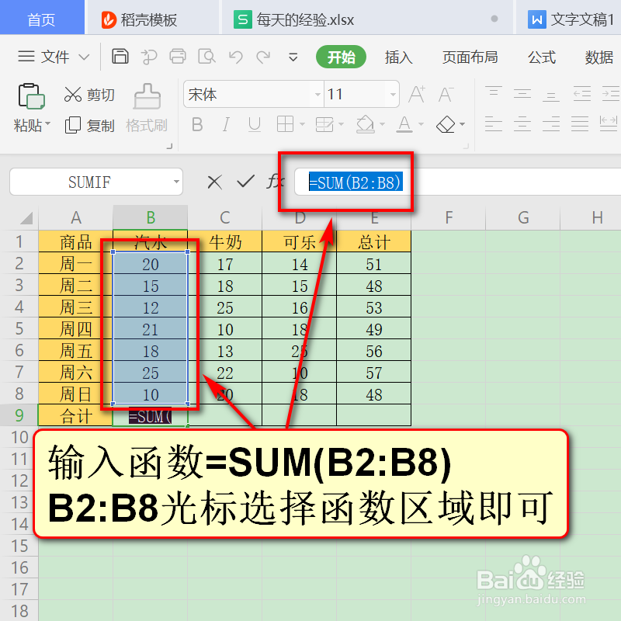Click the Increase Font Size icon
Screen dimensions: 621x621
tap(416, 93)
